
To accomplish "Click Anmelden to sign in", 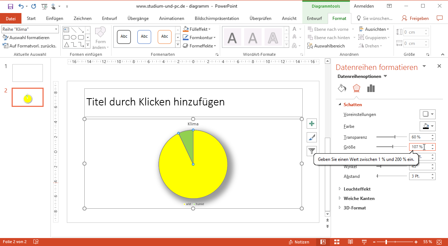I will point(364,6).
